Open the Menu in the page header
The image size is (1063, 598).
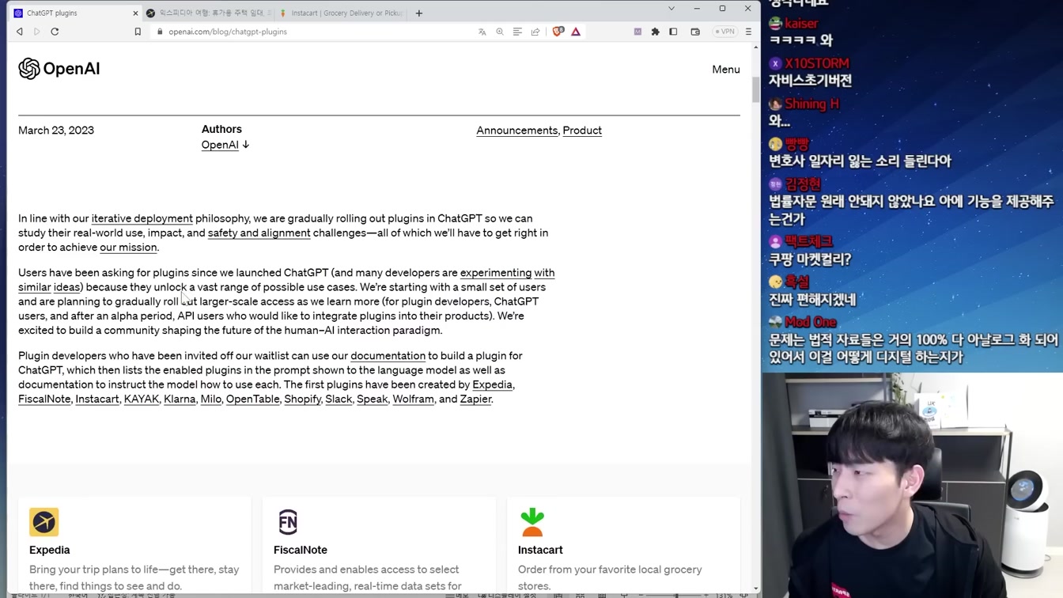point(725,70)
